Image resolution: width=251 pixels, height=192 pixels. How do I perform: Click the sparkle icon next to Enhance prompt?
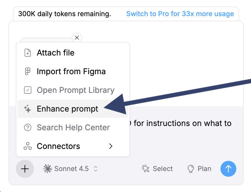(x=27, y=109)
